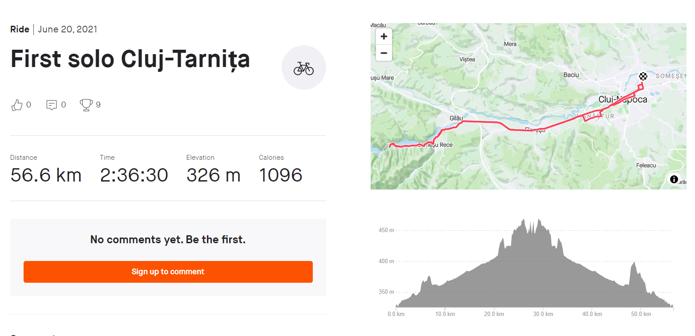Click the kudos thumbs-up icon
The width and height of the screenshot is (695, 336).
[x=17, y=105]
